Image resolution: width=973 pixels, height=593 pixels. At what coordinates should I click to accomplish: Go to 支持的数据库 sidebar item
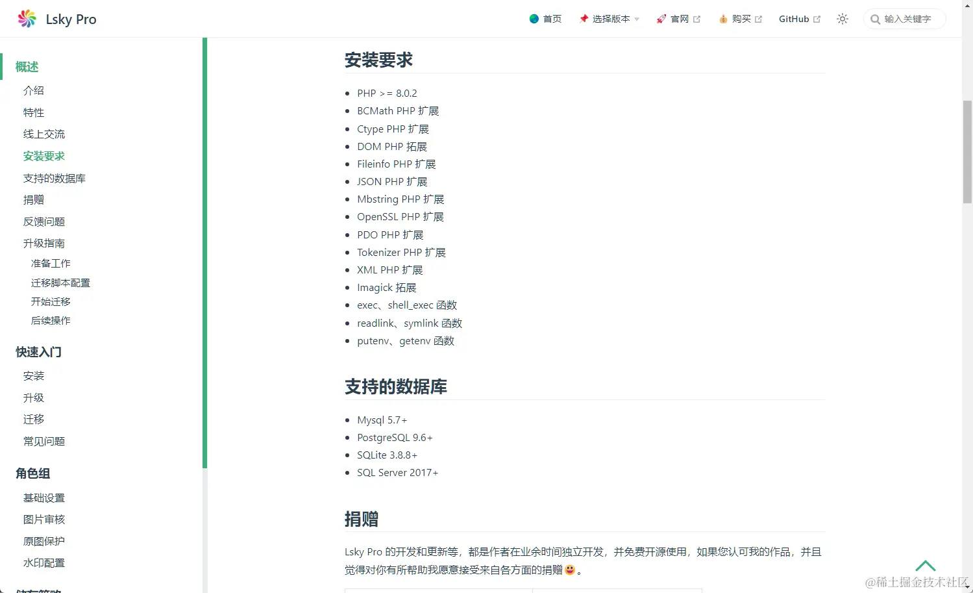(x=55, y=178)
